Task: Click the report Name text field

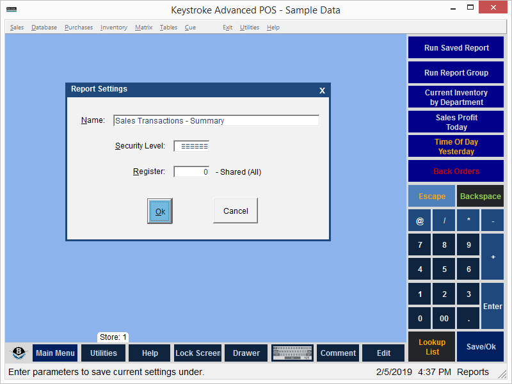Action: (216, 120)
